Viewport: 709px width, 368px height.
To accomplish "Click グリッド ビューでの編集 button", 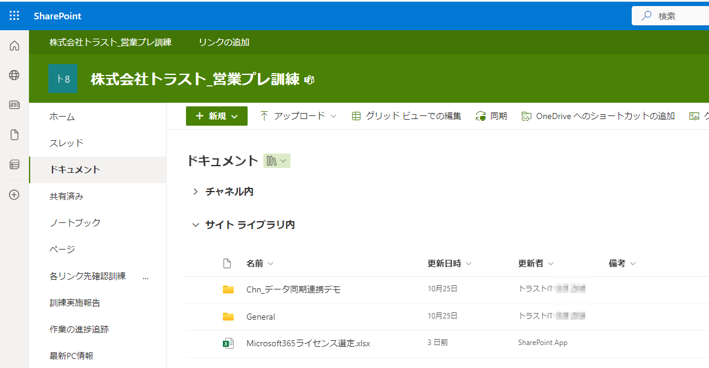I will [406, 116].
